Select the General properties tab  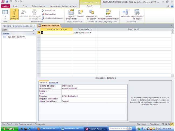click(x=44, y=82)
